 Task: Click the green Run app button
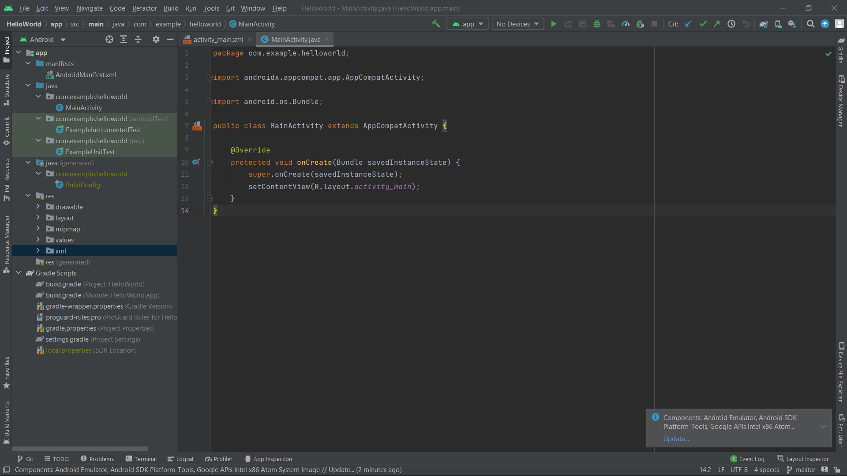pos(554,24)
